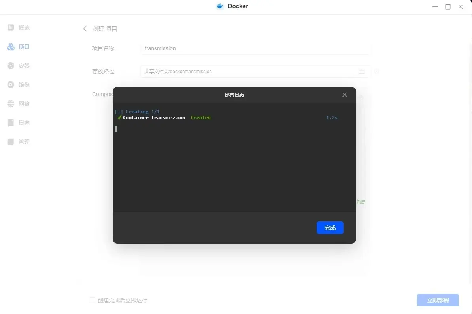Click the 项目名称 input field
This screenshot has width=472, height=314.
[255, 49]
